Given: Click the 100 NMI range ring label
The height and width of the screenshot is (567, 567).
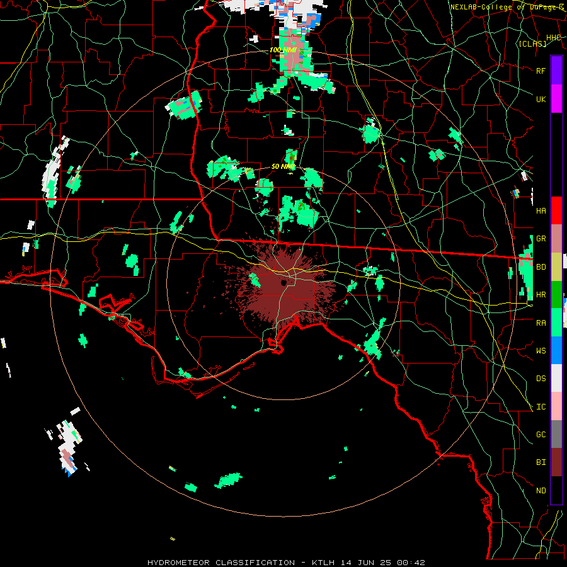Looking at the screenshot, I should [x=283, y=50].
